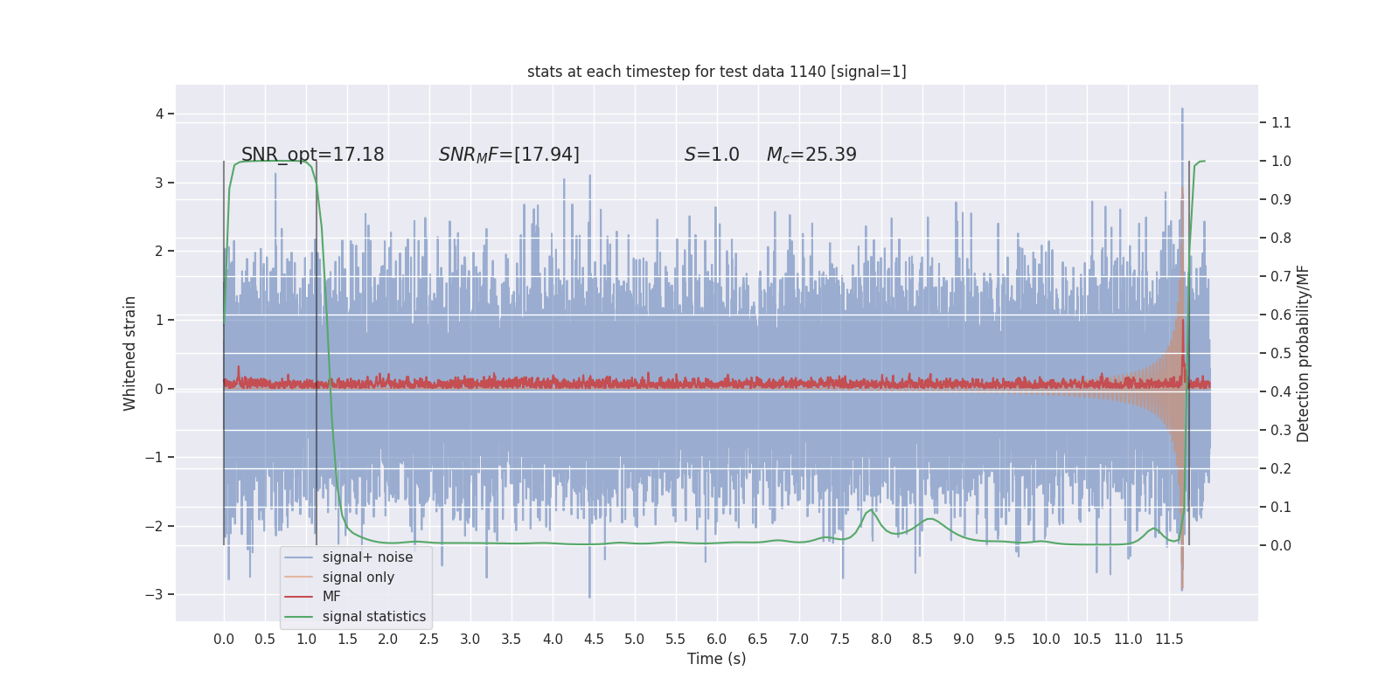Click the −3 tick on left axis
1399x699 pixels.
(153, 595)
